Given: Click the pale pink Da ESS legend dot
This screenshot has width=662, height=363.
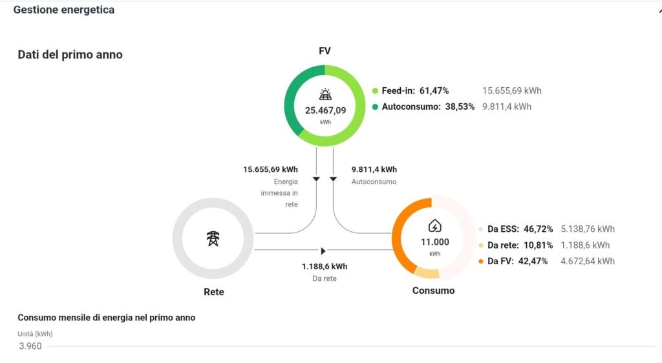Looking at the screenshot, I should coord(481,229).
